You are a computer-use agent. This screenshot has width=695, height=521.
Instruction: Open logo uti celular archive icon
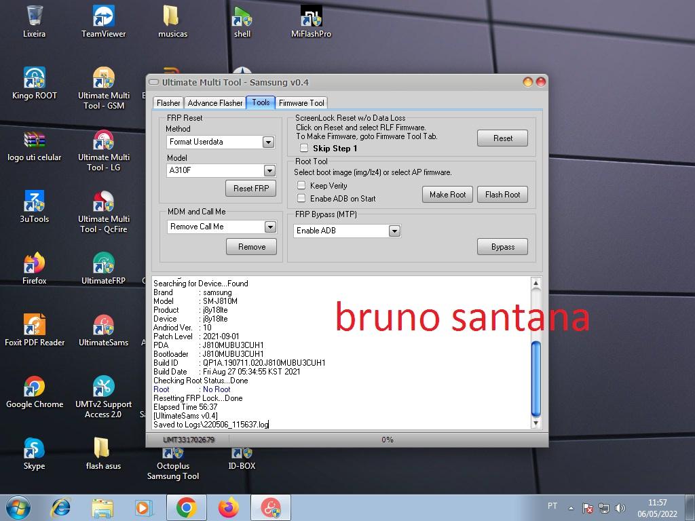[34, 145]
